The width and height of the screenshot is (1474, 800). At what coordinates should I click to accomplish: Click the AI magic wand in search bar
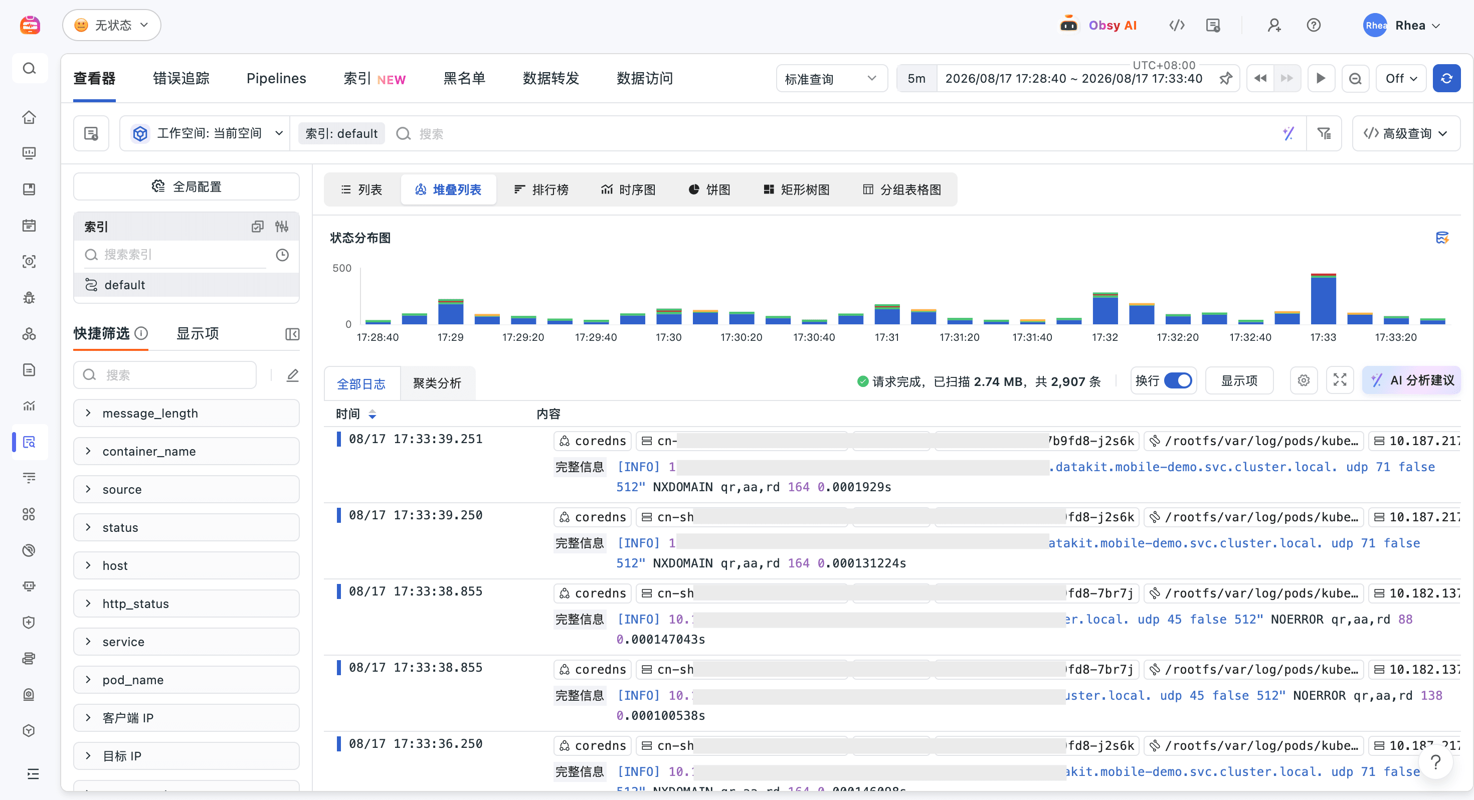1288,133
